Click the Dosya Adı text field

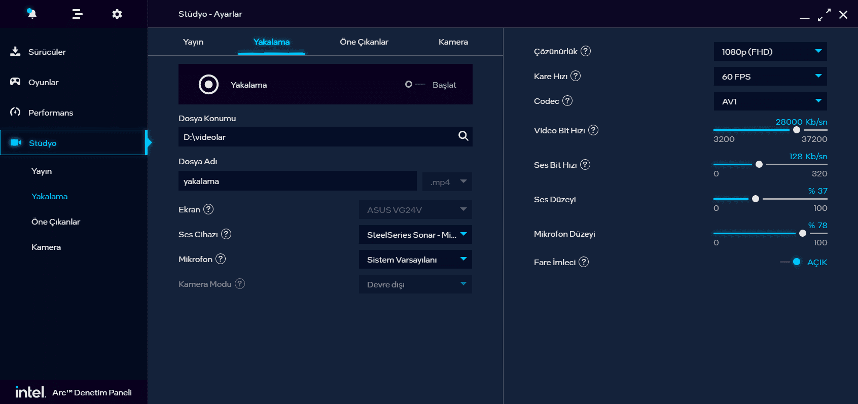coord(297,181)
